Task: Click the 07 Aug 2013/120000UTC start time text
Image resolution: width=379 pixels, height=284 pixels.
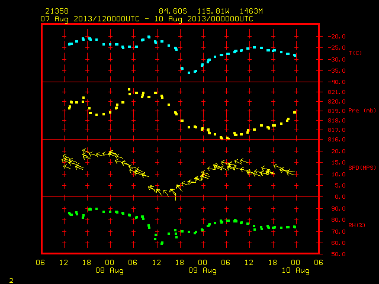Action: pyautogui.click(x=90, y=19)
